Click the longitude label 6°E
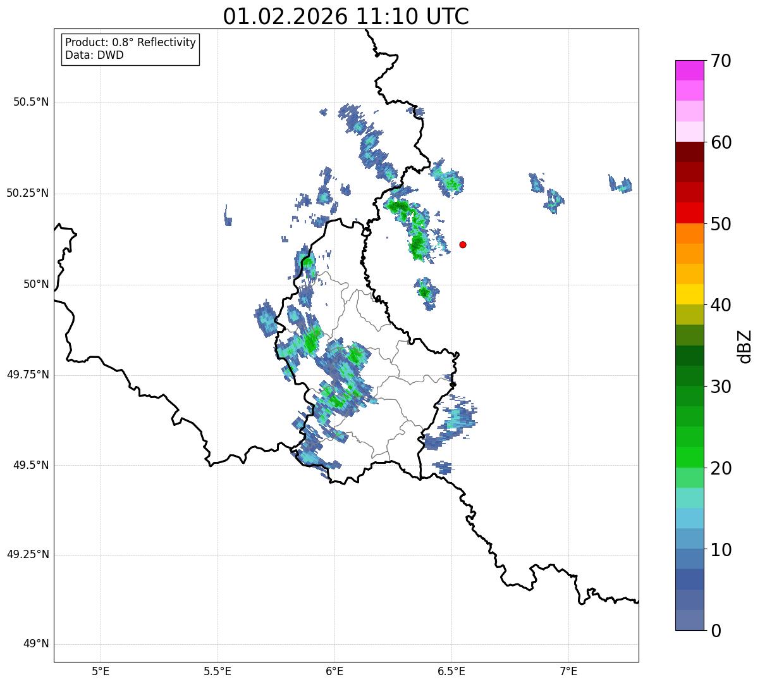Viewport: 760px width, 684px height. pyautogui.click(x=334, y=671)
